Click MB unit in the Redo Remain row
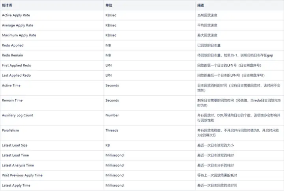Image resolution: width=284 pixels, height=191 pixels. click(108, 55)
